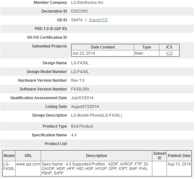Select specification name value 4.0
The height and width of the screenshot is (179, 195).
pyautogui.click(x=74, y=135)
